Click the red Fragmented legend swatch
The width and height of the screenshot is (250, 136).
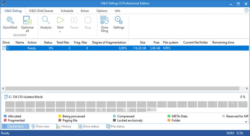click(5, 120)
